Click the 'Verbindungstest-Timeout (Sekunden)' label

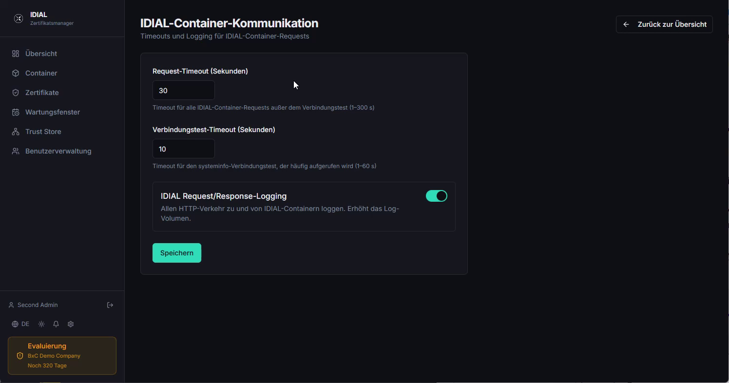[214, 130]
